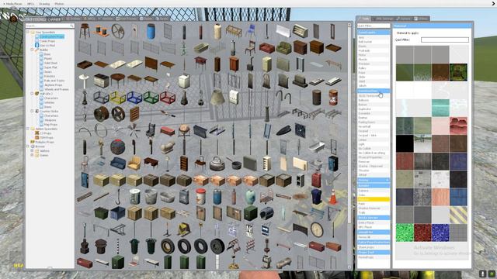
Task: Spawn the red couch prop
Action: (x=267, y=48)
